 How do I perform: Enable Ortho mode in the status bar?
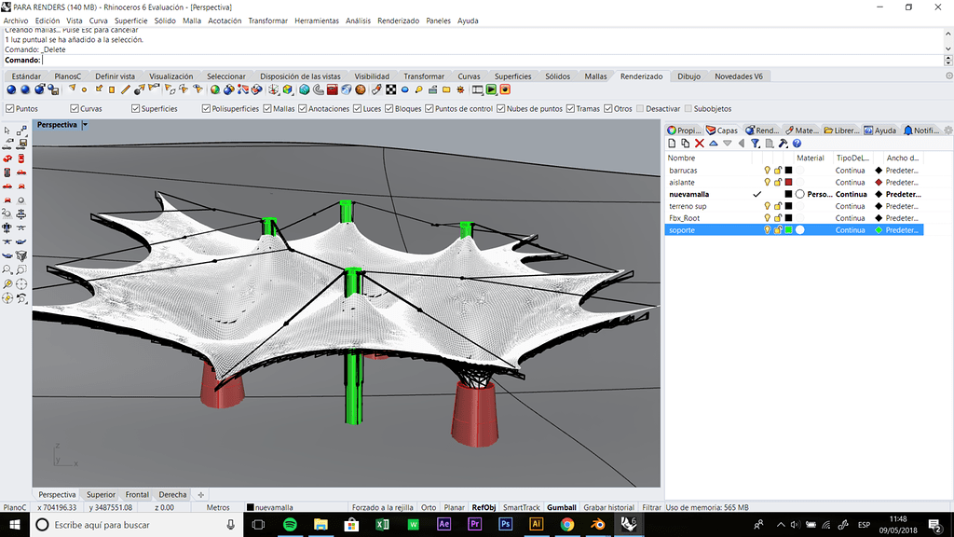pos(428,506)
